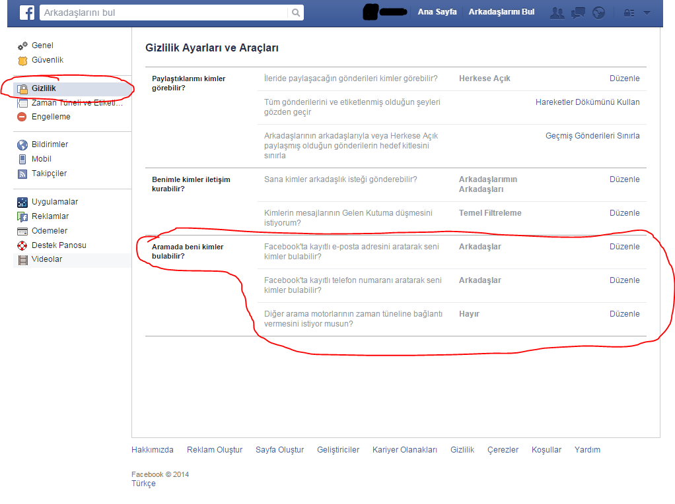The image size is (675, 504).
Task: Open friend requests icon in top bar
Action: point(557,13)
